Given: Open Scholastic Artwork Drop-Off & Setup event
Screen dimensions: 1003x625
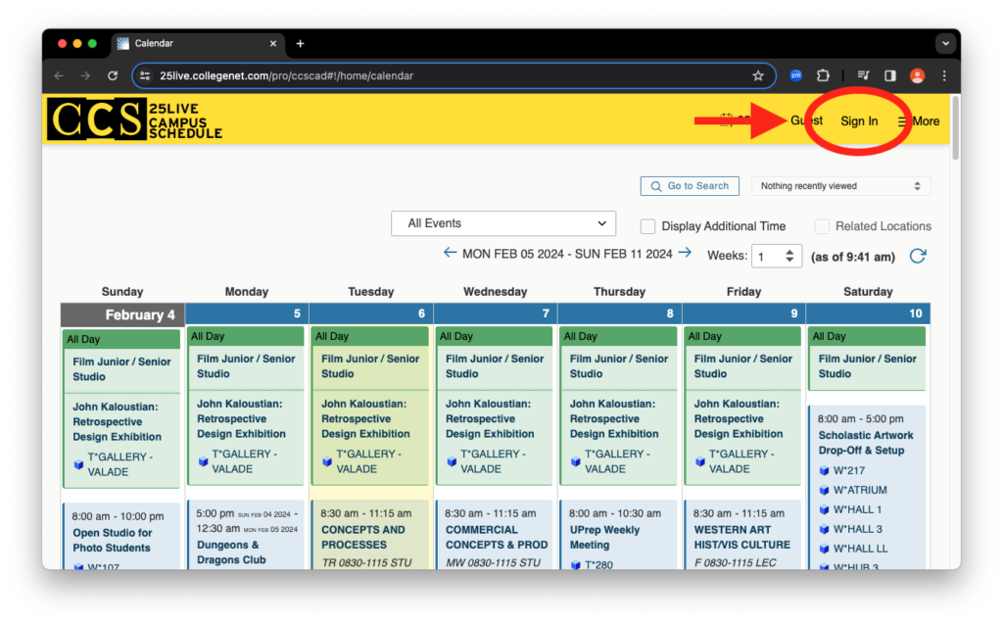Looking at the screenshot, I should click(x=866, y=443).
